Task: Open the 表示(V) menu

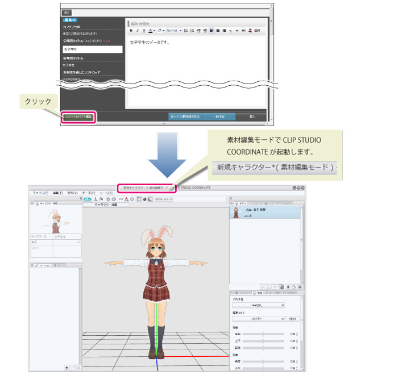Action: 72,193
